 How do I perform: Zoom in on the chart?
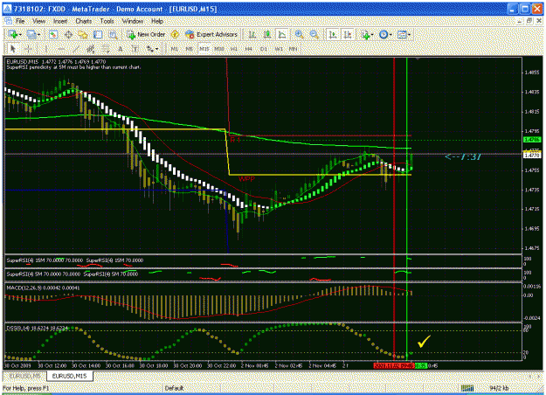coord(299,34)
